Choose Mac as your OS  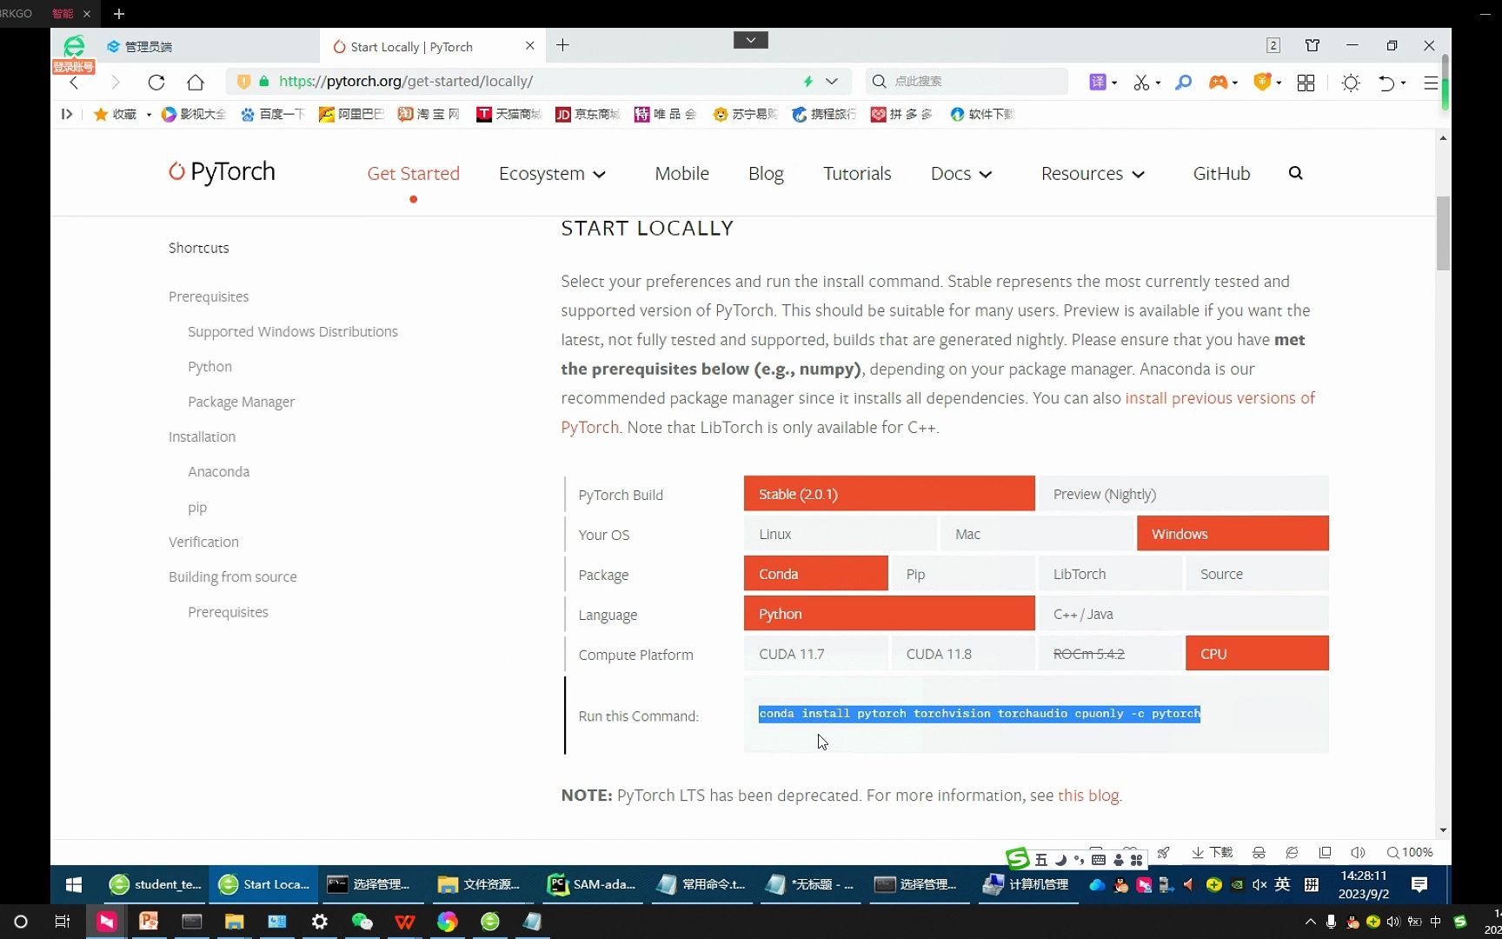1037,534
